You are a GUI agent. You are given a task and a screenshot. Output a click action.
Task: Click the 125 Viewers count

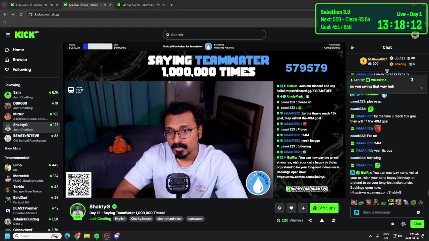point(290,220)
